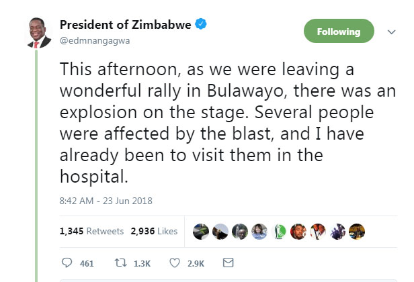View the 1,345 Retweets list
This screenshot has width=414, height=282.
[x=91, y=231]
